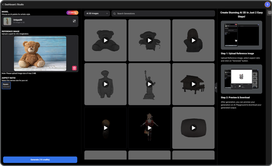The width and height of the screenshot is (272, 166).
Task: Open the AI 3D Images dropdown
Action: (97, 14)
